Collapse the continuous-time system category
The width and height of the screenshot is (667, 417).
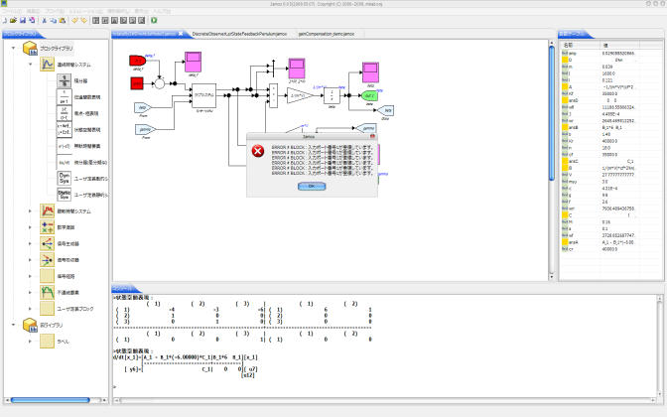click(x=29, y=64)
